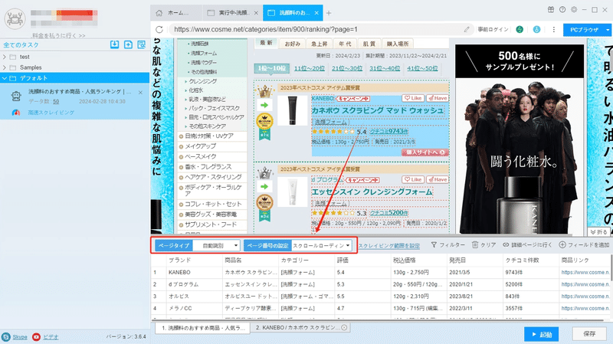Click the 500名様 sample present ad banner
The width and height of the screenshot is (613, 344).
pos(520,61)
